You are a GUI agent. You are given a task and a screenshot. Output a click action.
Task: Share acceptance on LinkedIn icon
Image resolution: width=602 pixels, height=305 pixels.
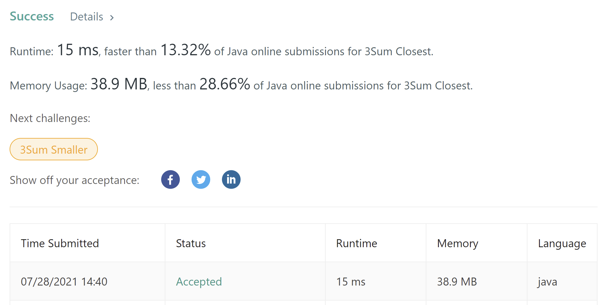(231, 179)
